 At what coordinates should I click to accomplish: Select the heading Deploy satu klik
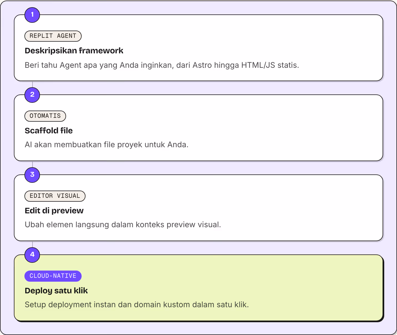(x=56, y=291)
